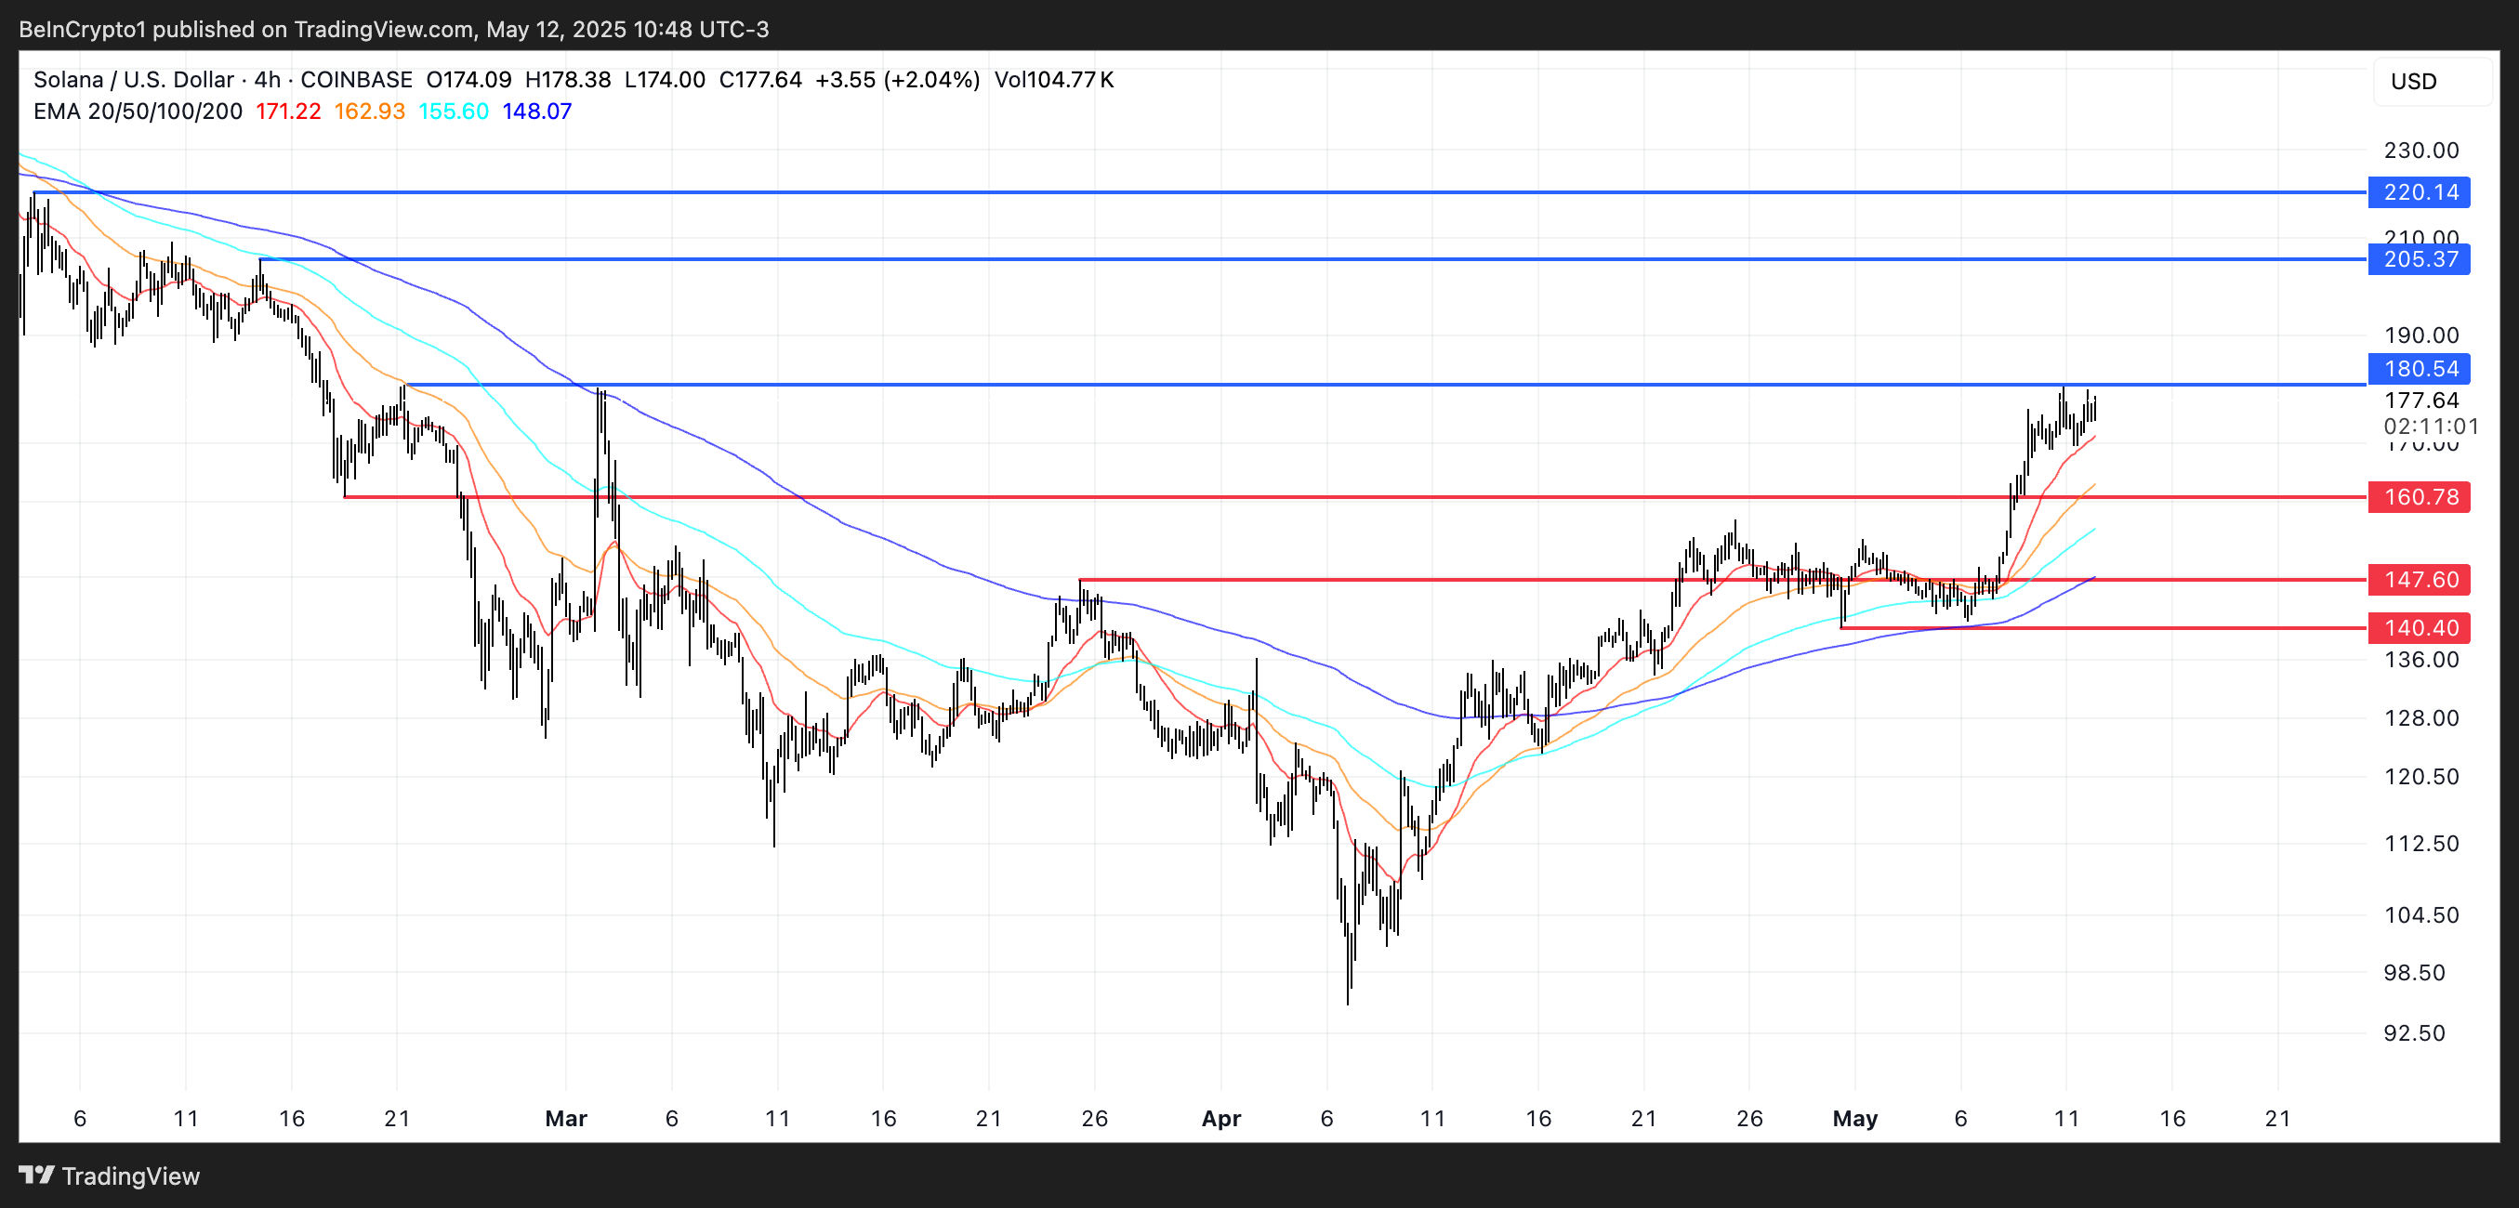Click the EMA 20/50/100/200 indicator legend
The height and width of the screenshot is (1208, 2519).
click(x=138, y=112)
